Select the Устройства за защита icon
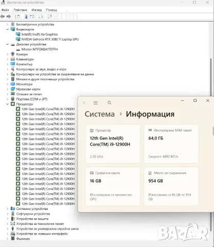The image size is (214, 247). coord(13,219)
